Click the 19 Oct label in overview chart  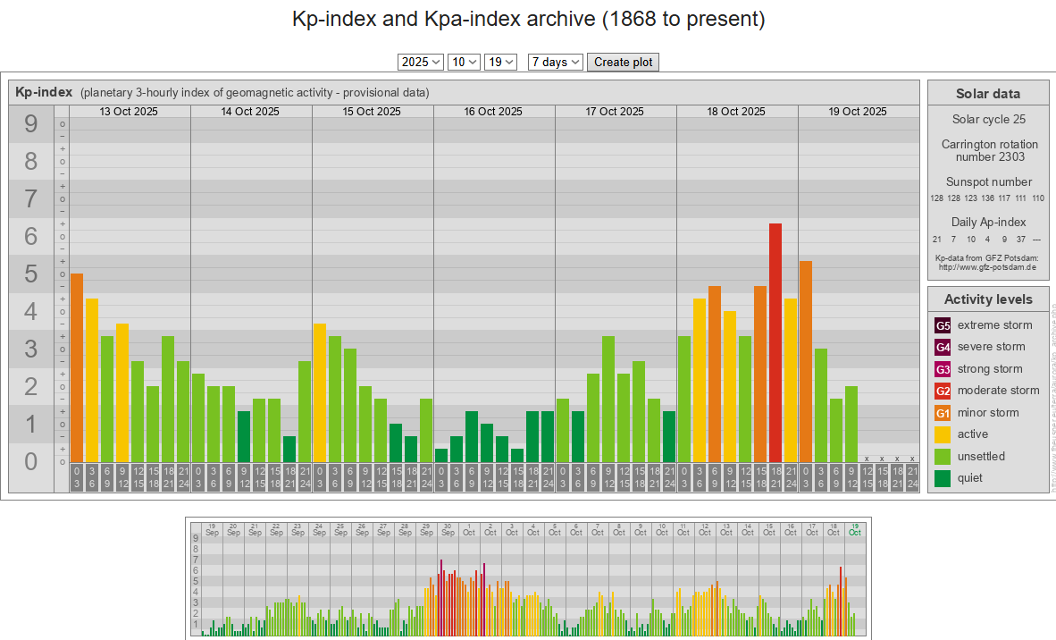click(855, 529)
